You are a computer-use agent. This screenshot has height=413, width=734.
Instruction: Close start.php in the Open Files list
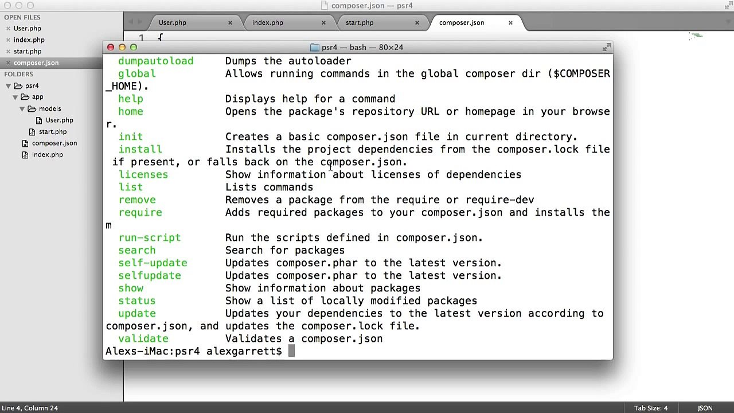click(x=8, y=51)
